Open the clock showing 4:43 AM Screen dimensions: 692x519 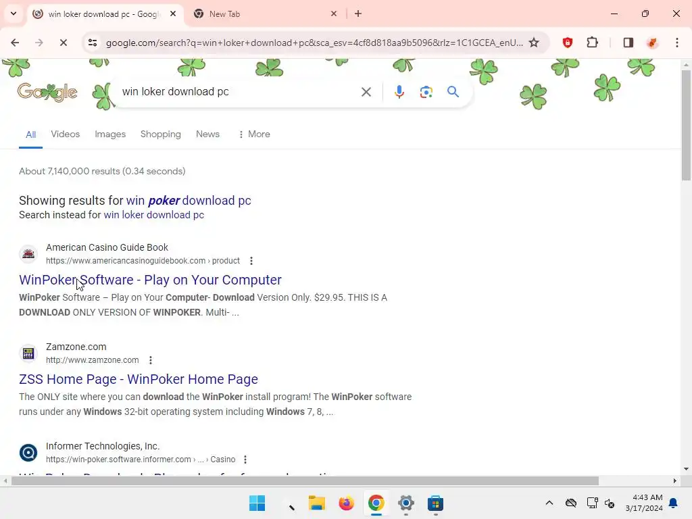click(644, 503)
